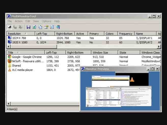Image resolution: width=167 pixels, height=125 pixels.
Task: Click the \\.\DISPLAY1 name cell
Action: point(144,38)
